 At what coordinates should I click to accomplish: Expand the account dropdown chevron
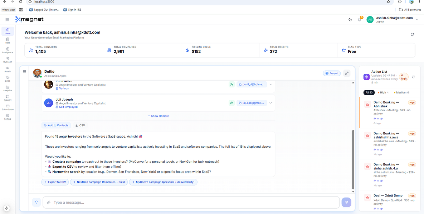point(417,19)
